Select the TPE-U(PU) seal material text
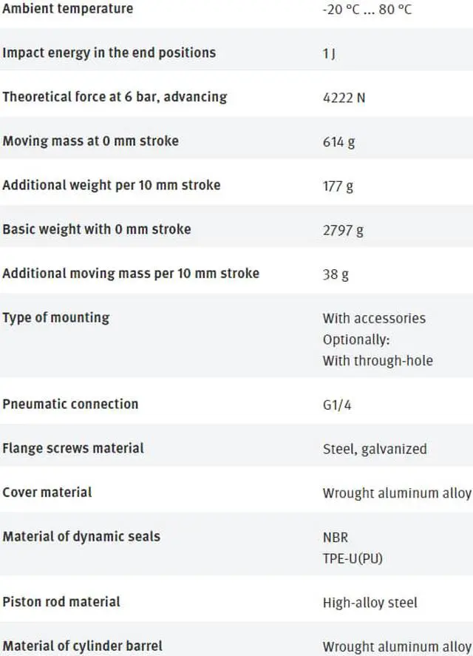The width and height of the screenshot is (473, 656). (x=353, y=558)
